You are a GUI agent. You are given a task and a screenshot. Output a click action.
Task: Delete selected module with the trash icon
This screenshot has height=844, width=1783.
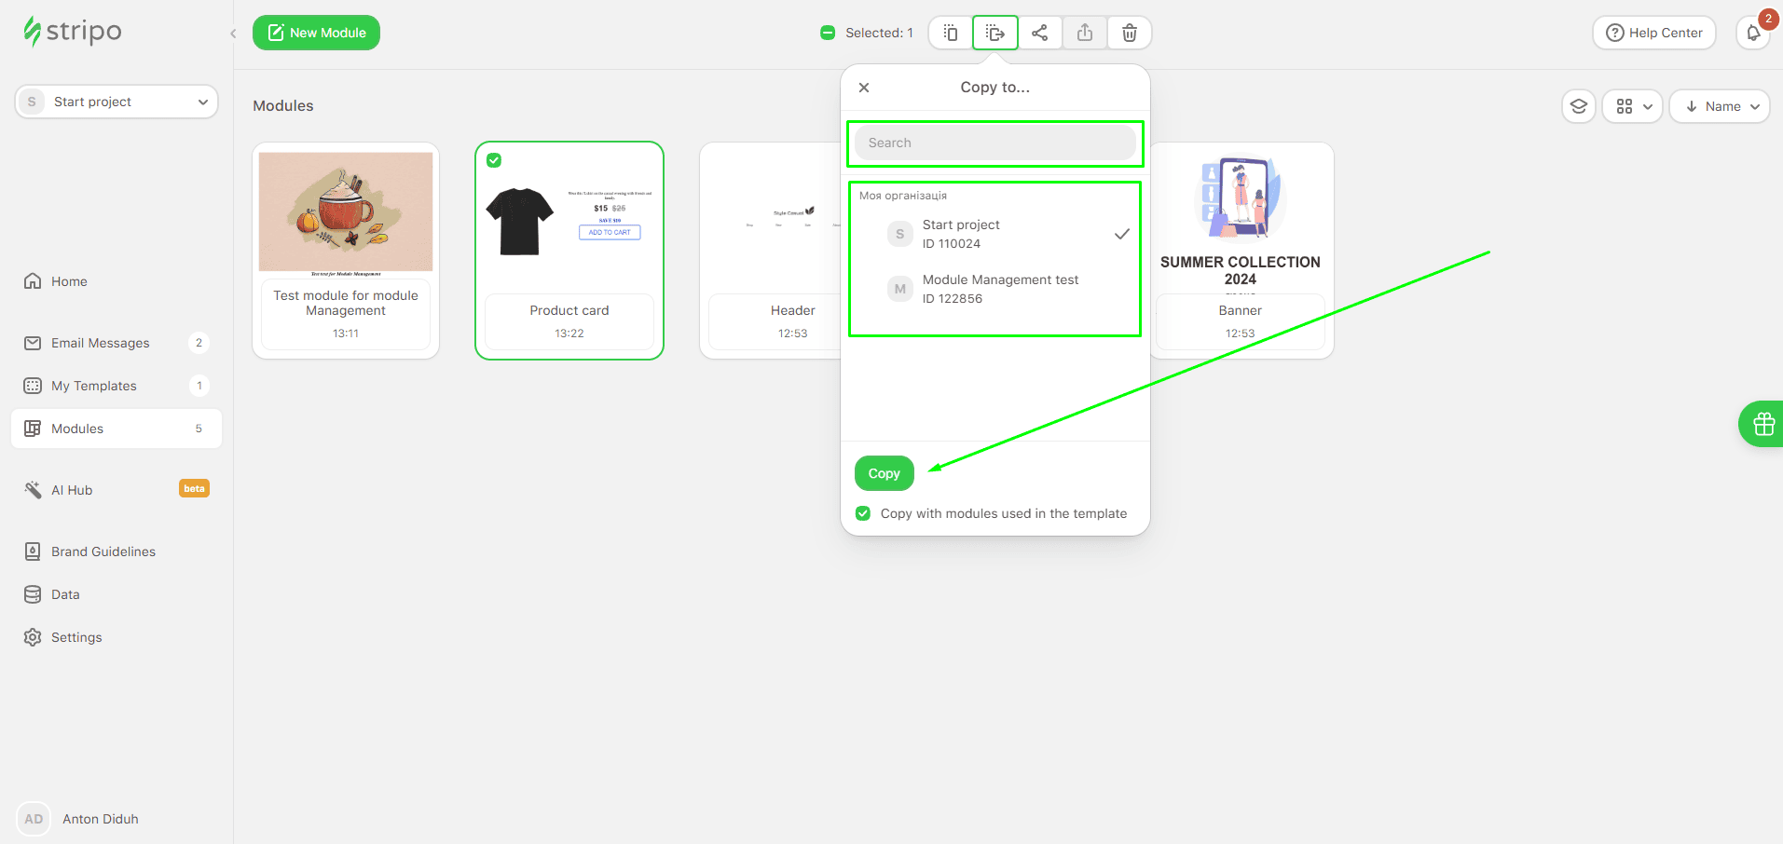pos(1129,33)
